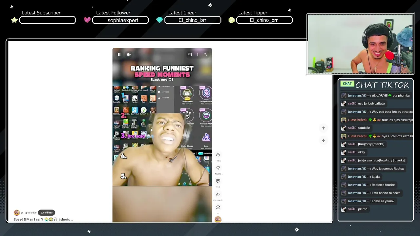The height and width of the screenshot is (236, 420).
Task: Exit fullscreen using collapse arrows icon
Action: click(206, 54)
